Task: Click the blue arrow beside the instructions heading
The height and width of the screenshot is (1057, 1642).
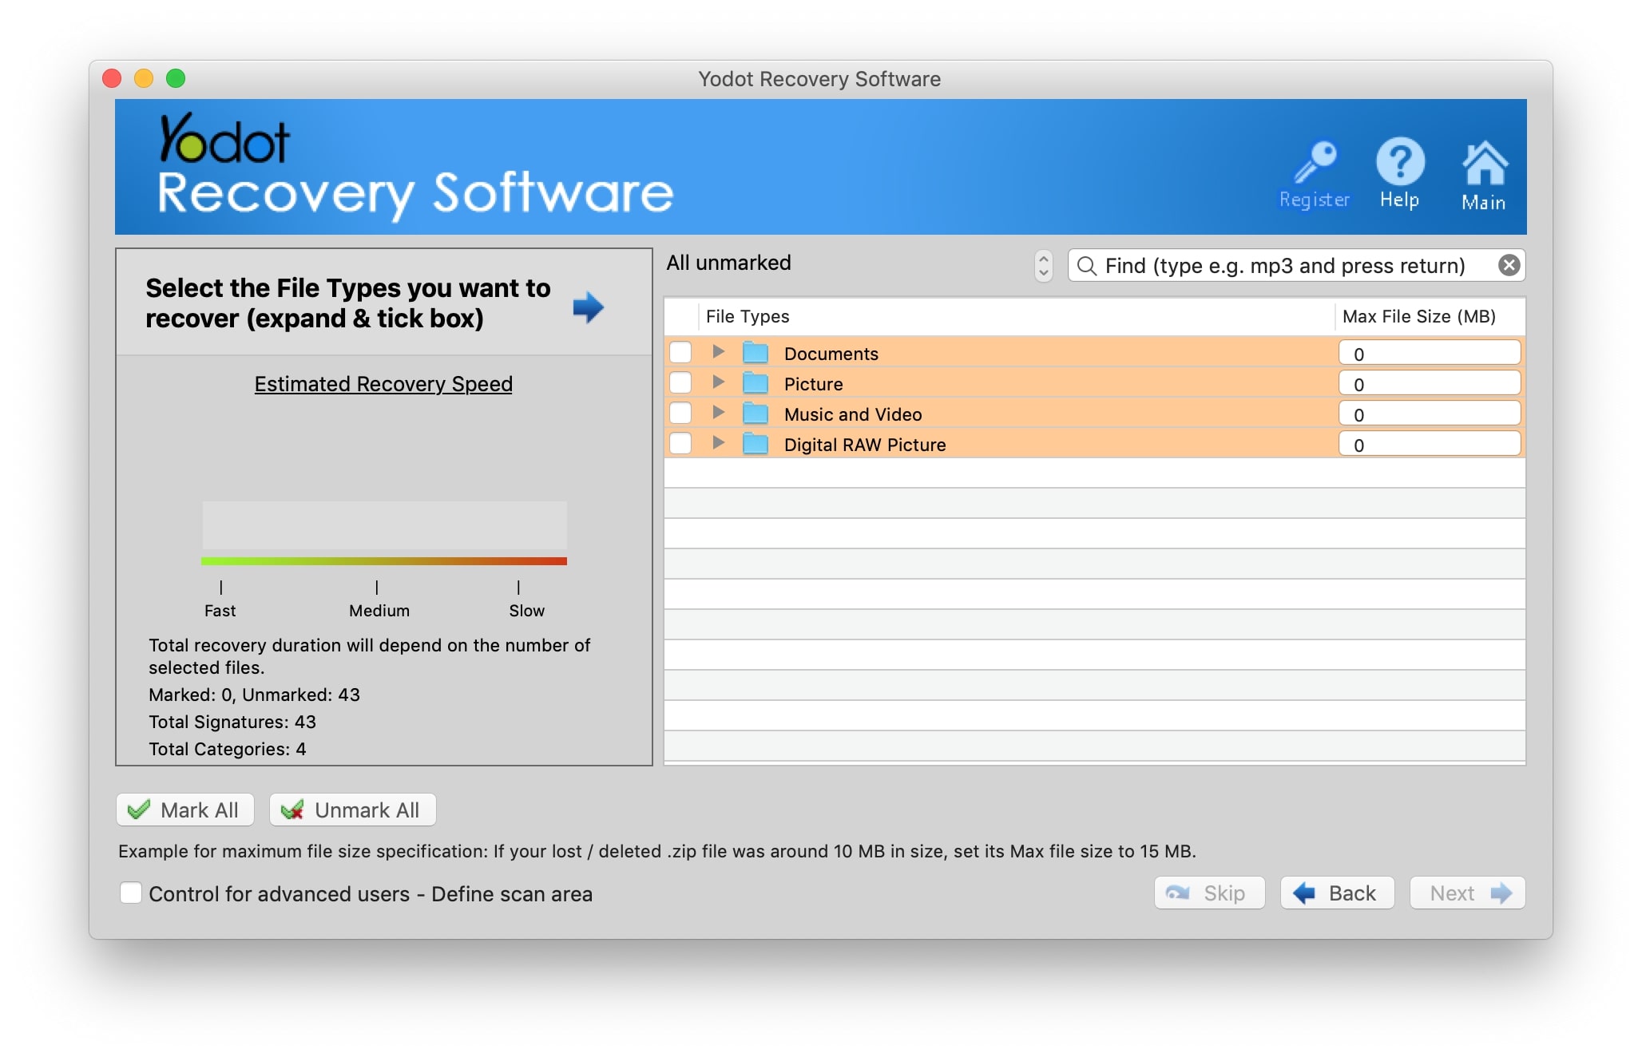Action: [589, 307]
